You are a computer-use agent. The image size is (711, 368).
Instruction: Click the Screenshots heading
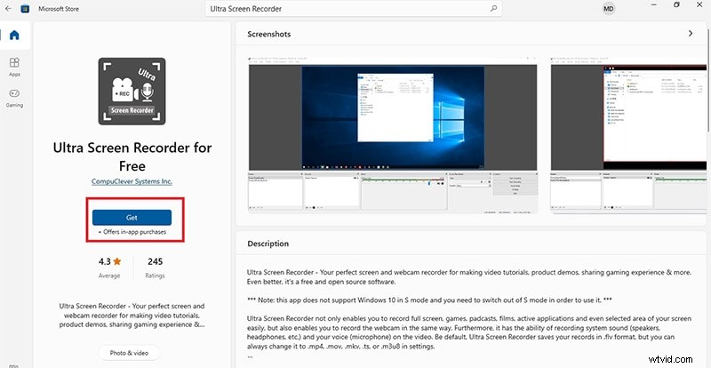point(269,34)
